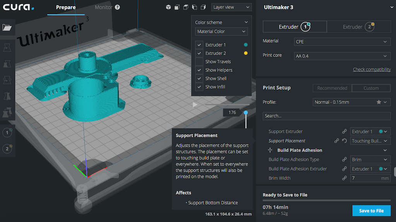Click the layer number 176 field
The image size is (396, 222).
click(232, 113)
